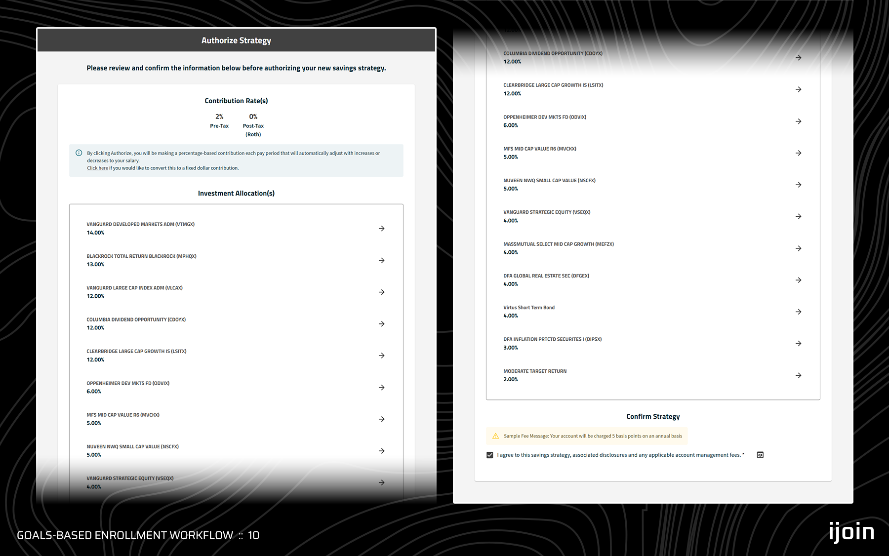Screen dimensions: 889x556
Task: Open Columbia Dividend Opportunity arrow in Confirm Strategy panel
Action: [798, 58]
